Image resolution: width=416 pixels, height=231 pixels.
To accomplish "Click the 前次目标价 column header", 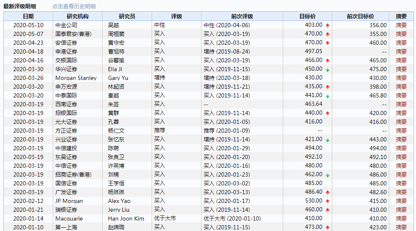I will [x=360, y=16].
